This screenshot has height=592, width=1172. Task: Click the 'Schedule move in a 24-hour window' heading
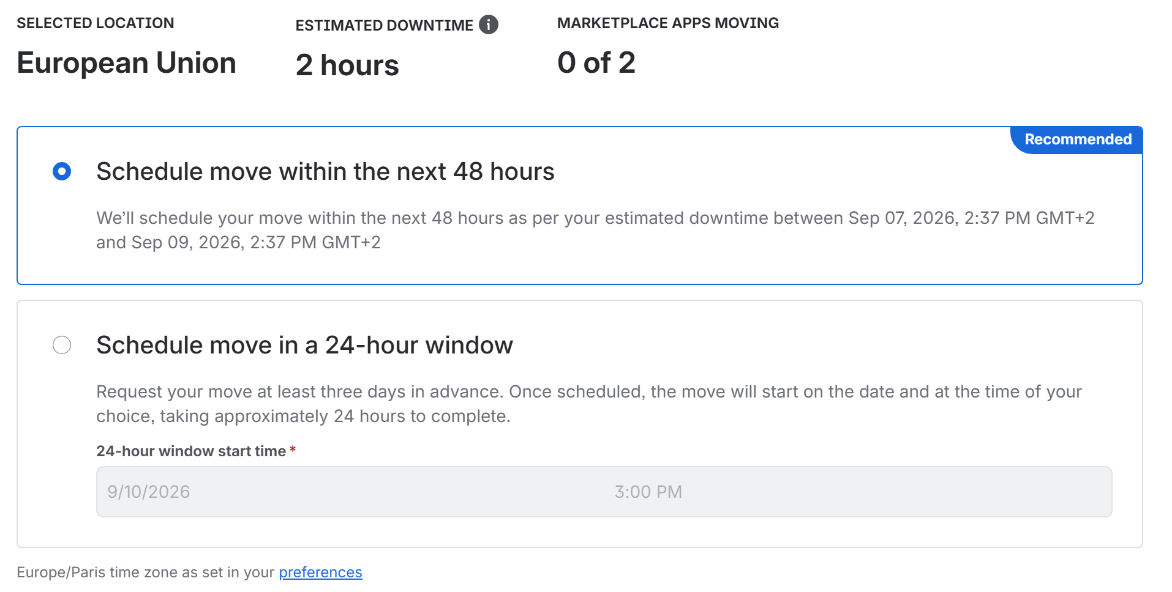tap(304, 346)
